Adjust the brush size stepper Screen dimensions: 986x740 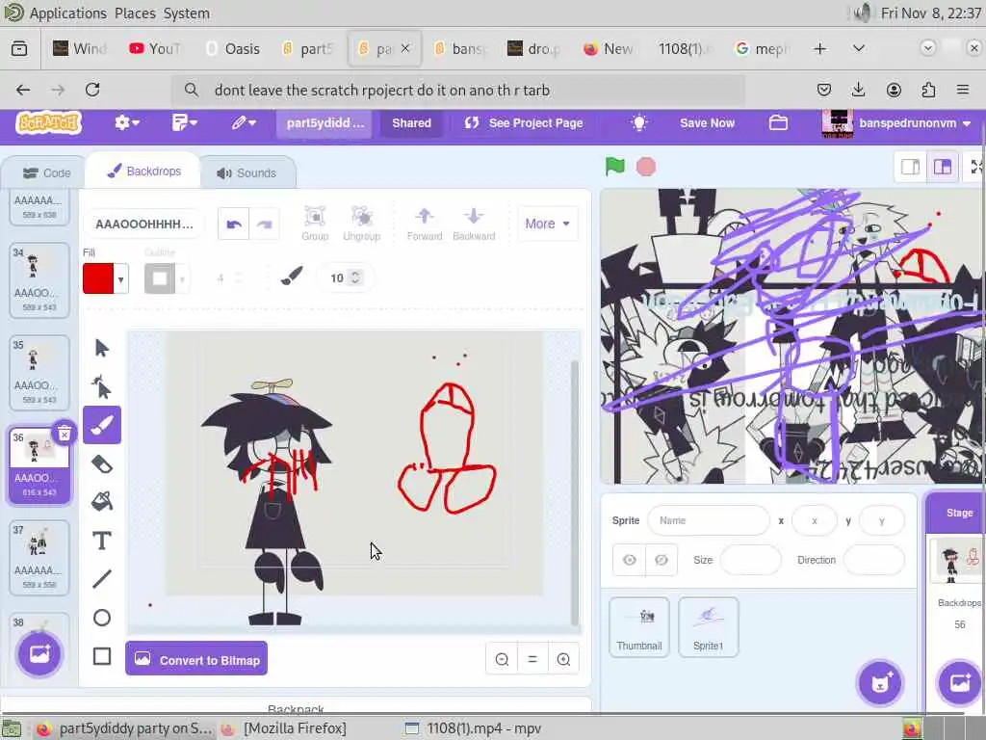(x=355, y=277)
